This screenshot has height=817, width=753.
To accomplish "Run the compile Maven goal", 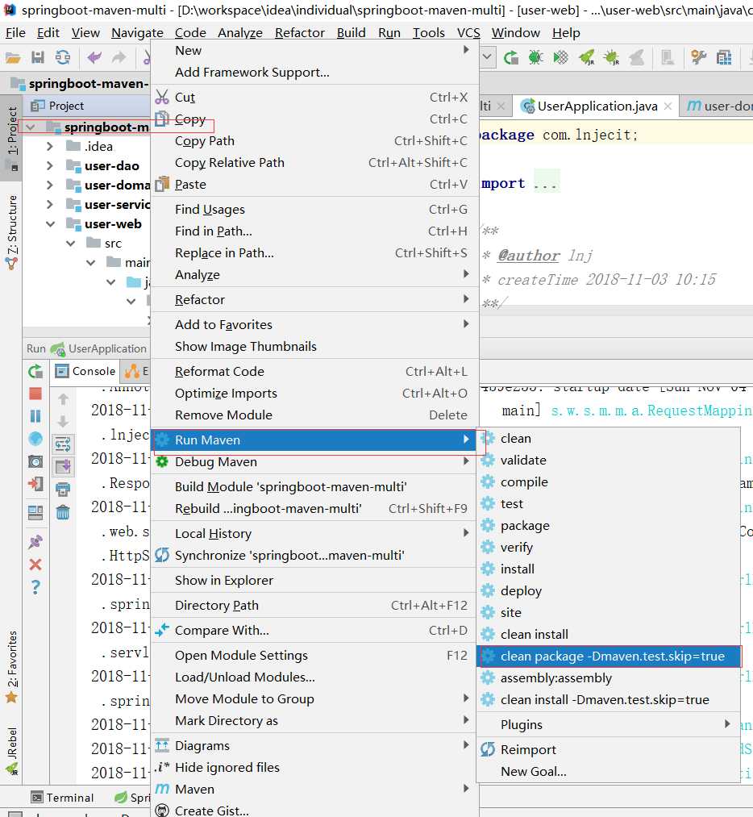I will (x=608, y=482).
